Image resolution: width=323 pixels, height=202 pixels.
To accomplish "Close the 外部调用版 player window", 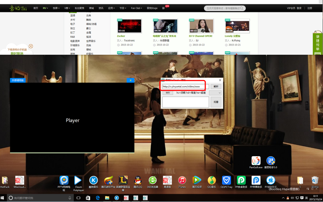I will (x=130, y=80).
